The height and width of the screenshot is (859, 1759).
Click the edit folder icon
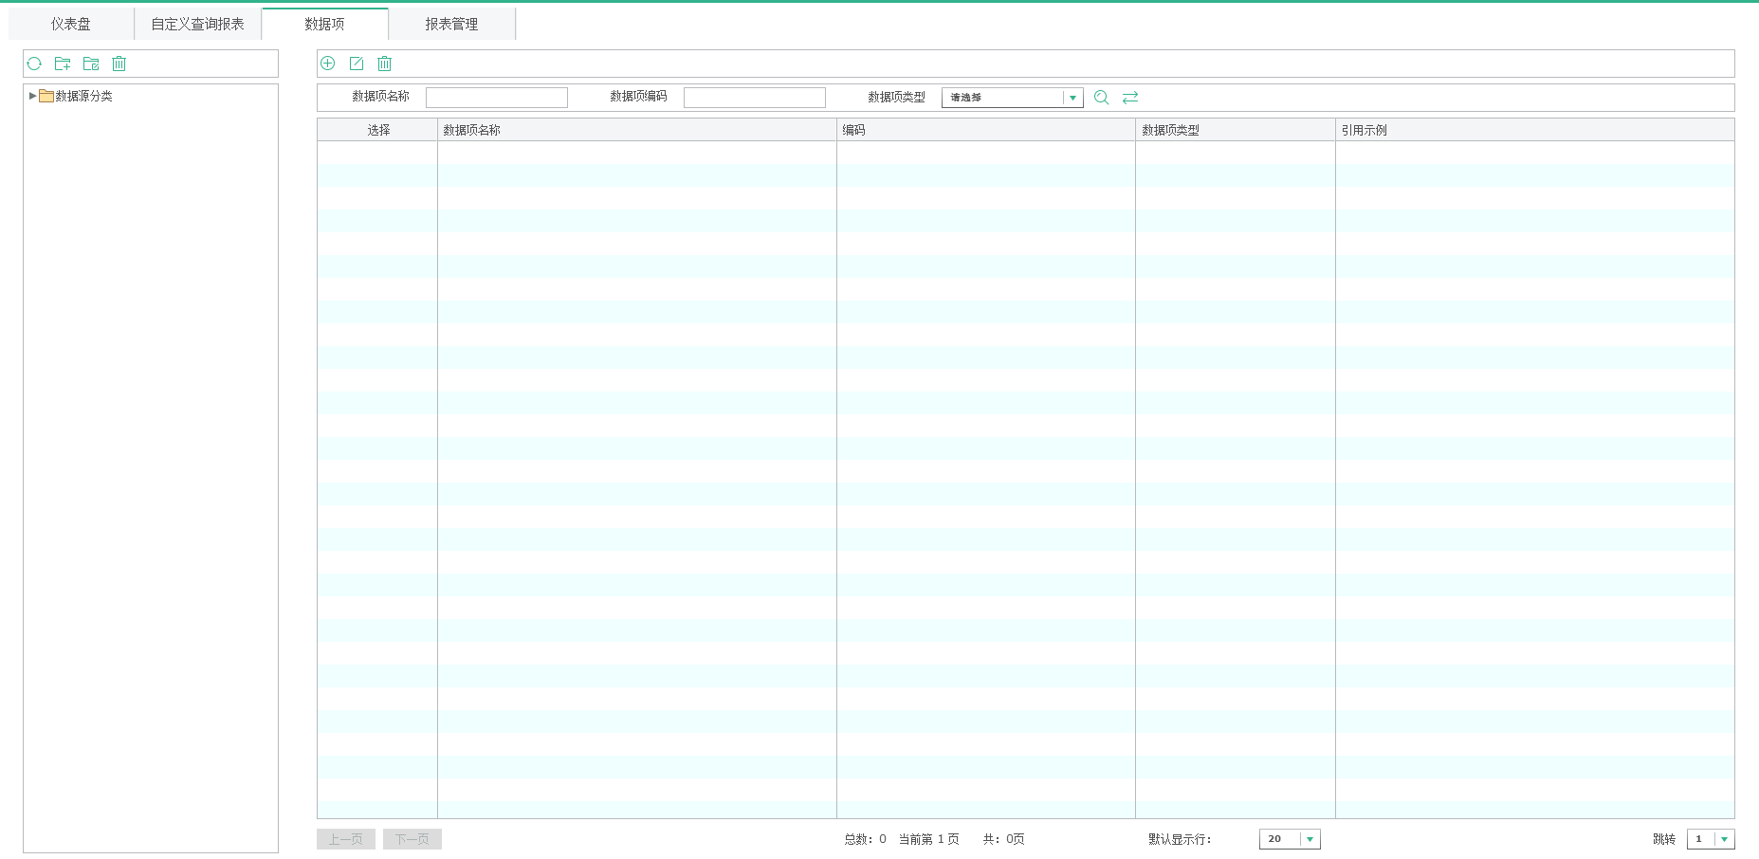pyautogui.click(x=91, y=64)
